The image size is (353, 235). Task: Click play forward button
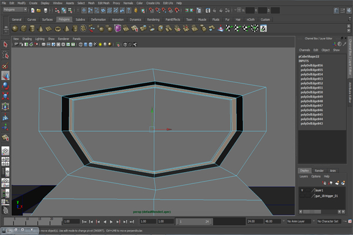[x=111, y=221]
